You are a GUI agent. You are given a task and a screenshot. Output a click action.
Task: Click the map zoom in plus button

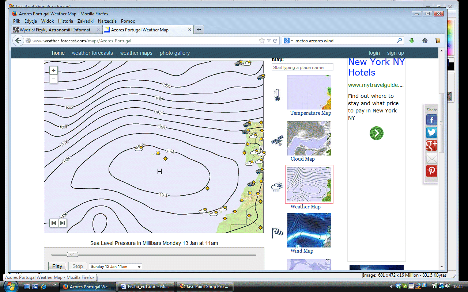(54, 70)
